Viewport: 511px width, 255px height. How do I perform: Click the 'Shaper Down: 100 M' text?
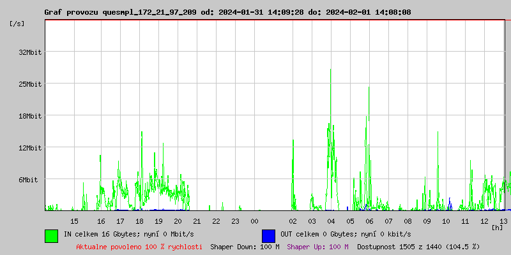245,247
